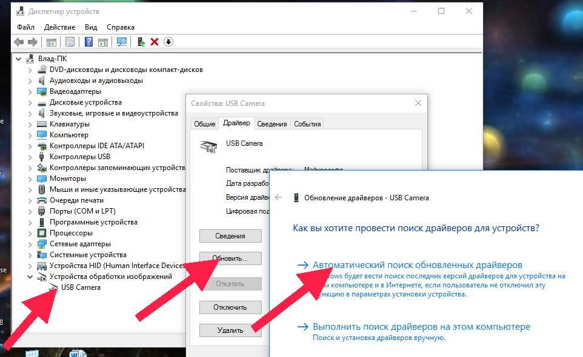Click the Клавиатуры keyboard icon

click(x=42, y=124)
